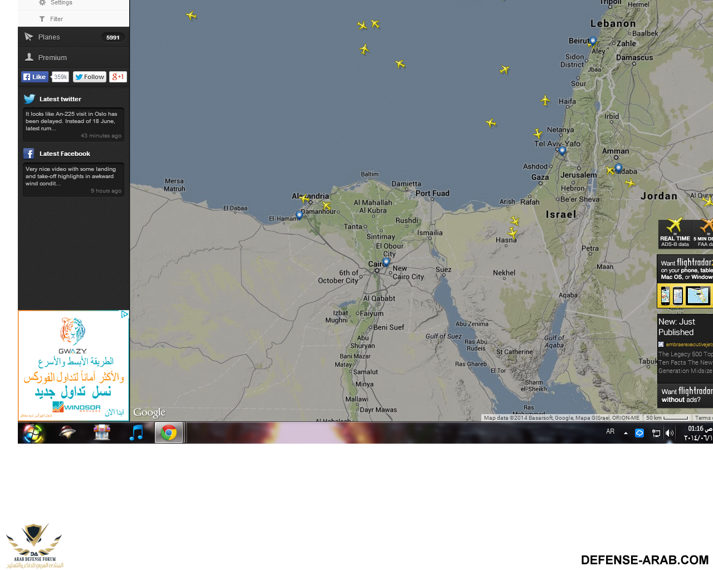Viewport: 713px width, 570px height.
Task: Click the airport pin near El-Hamam
Action: [x=299, y=215]
